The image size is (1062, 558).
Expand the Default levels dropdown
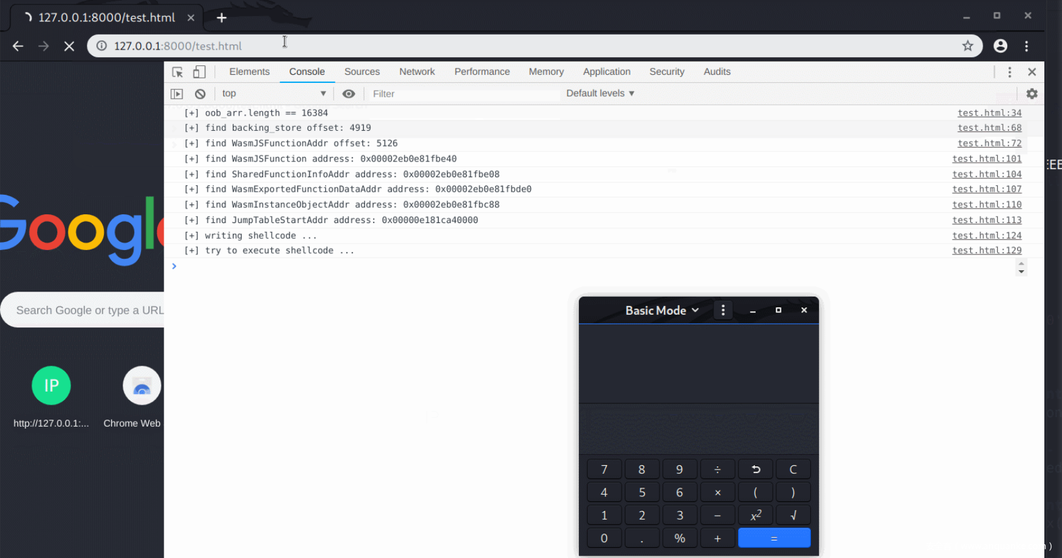pos(600,94)
